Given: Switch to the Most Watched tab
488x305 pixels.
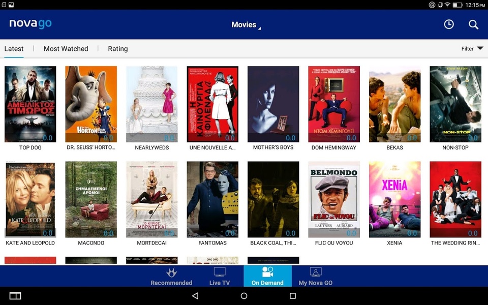Looking at the screenshot, I should point(66,49).
